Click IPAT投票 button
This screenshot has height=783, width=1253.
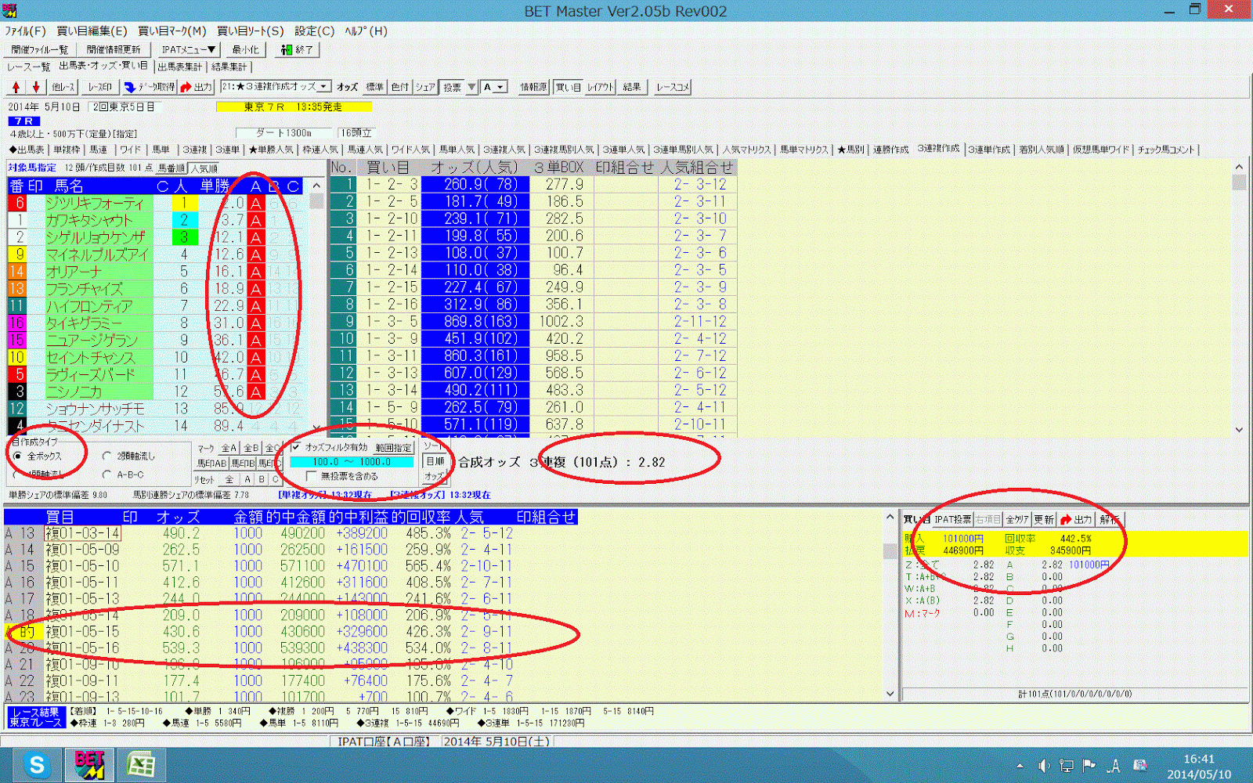point(953,519)
